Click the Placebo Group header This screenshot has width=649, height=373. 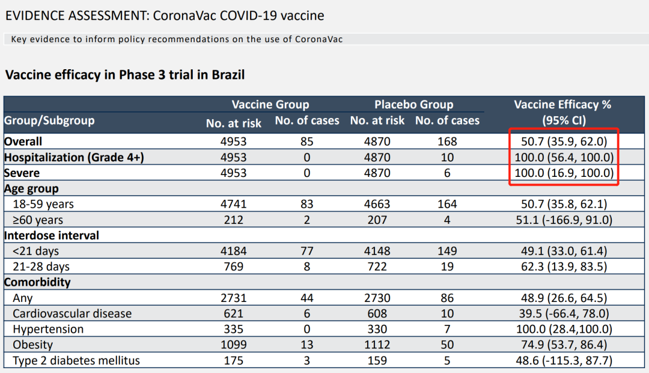tap(413, 105)
